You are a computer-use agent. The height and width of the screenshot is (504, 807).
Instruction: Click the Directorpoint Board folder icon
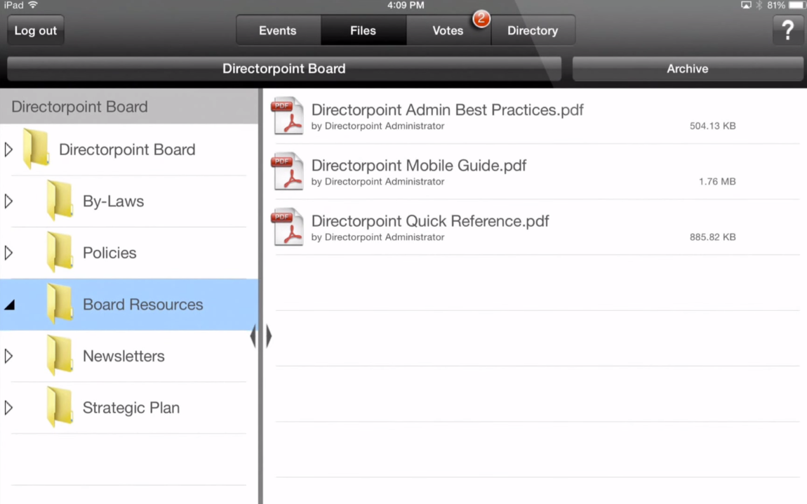click(x=36, y=149)
